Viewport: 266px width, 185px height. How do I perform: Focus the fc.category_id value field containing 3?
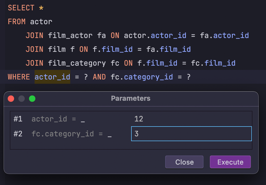click(x=191, y=134)
